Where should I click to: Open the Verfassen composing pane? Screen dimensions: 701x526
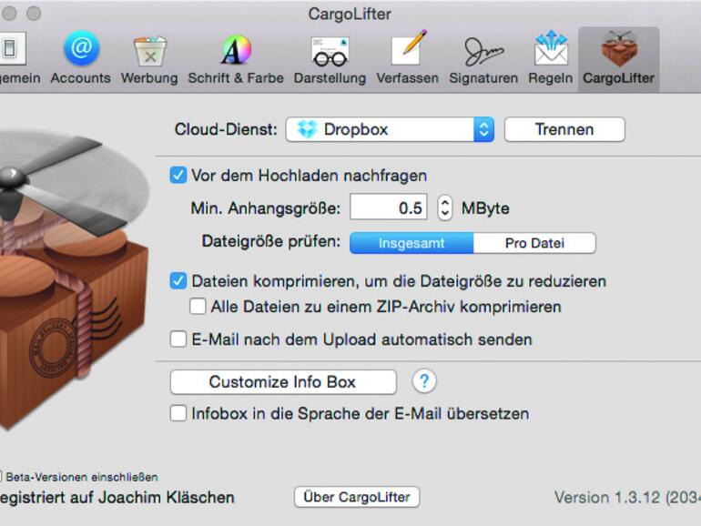click(x=407, y=57)
